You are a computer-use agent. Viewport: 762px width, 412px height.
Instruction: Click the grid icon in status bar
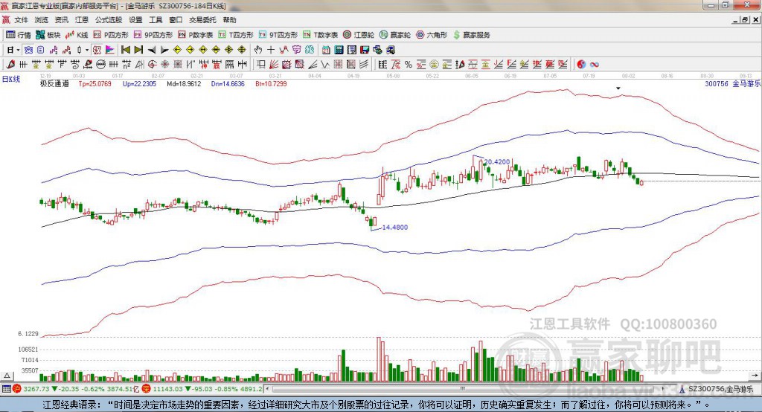coord(6,389)
